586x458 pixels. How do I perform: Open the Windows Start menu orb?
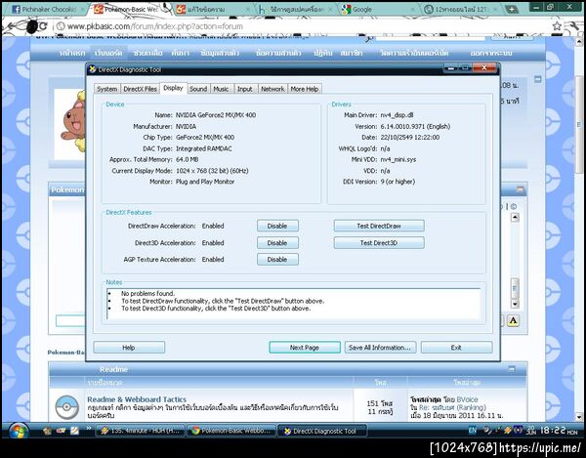pos(19,432)
